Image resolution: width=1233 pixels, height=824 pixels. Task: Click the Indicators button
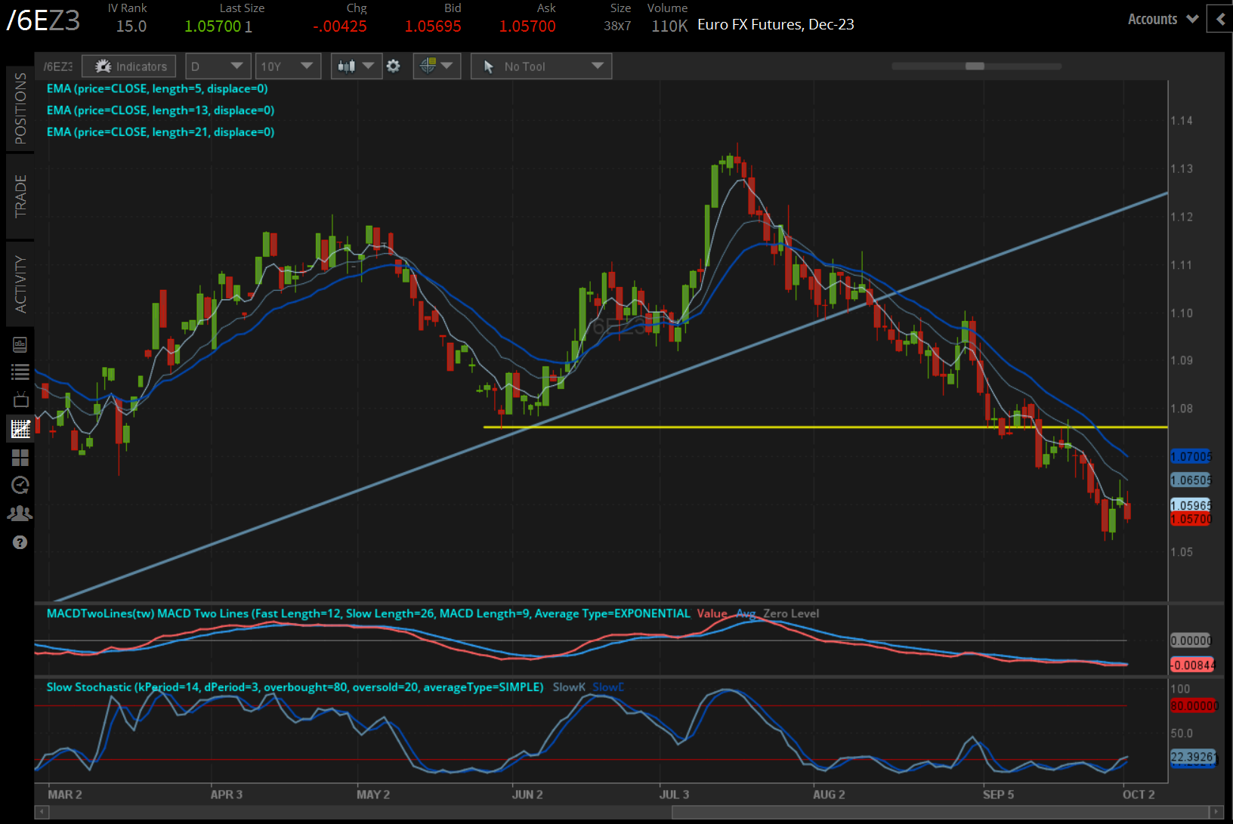pyautogui.click(x=129, y=66)
